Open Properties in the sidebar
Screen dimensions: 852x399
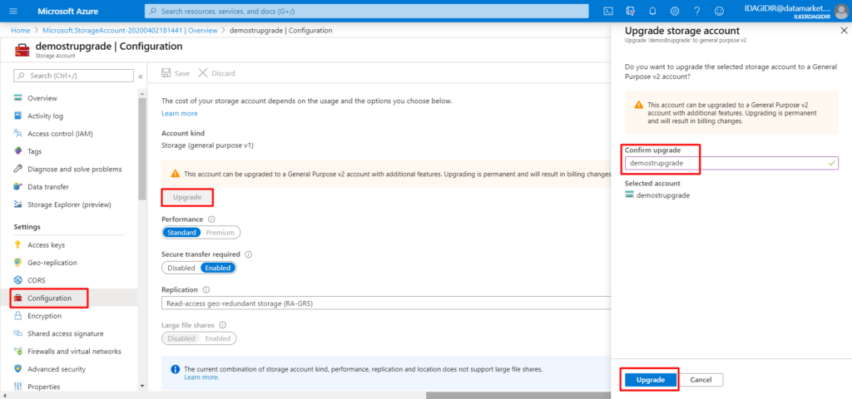click(44, 387)
